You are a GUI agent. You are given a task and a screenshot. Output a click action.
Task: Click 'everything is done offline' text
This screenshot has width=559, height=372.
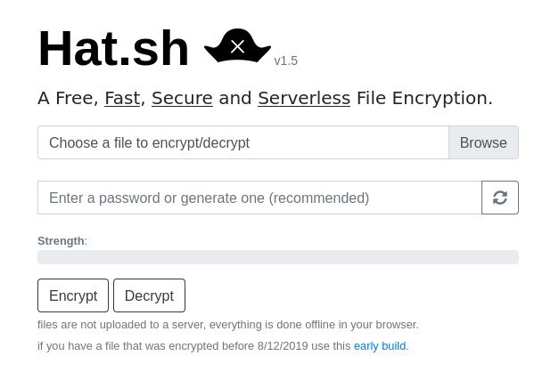click(319, 325)
